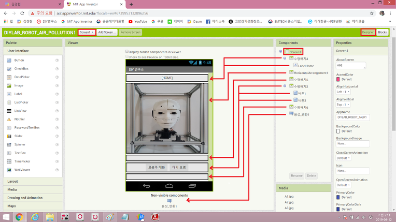Click the Add Screen button
Image resolution: width=396 pixels, height=222 pixels.
coord(107,32)
